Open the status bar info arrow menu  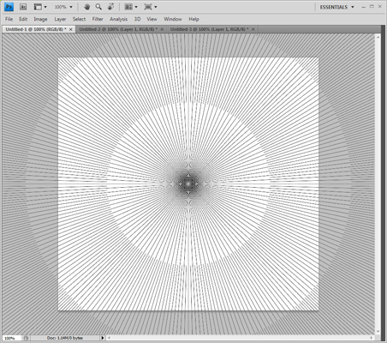103,338
